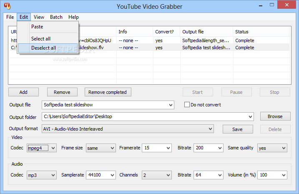Open the View menu
Image resolution: width=299 pixels, height=194 pixels.
[x=39, y=17]
